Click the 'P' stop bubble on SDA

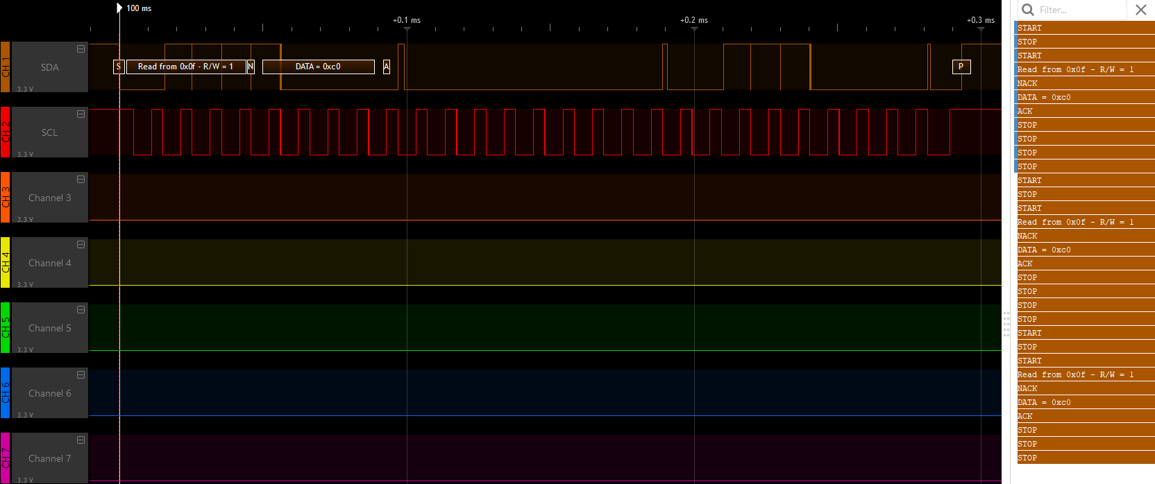(961, 67)
